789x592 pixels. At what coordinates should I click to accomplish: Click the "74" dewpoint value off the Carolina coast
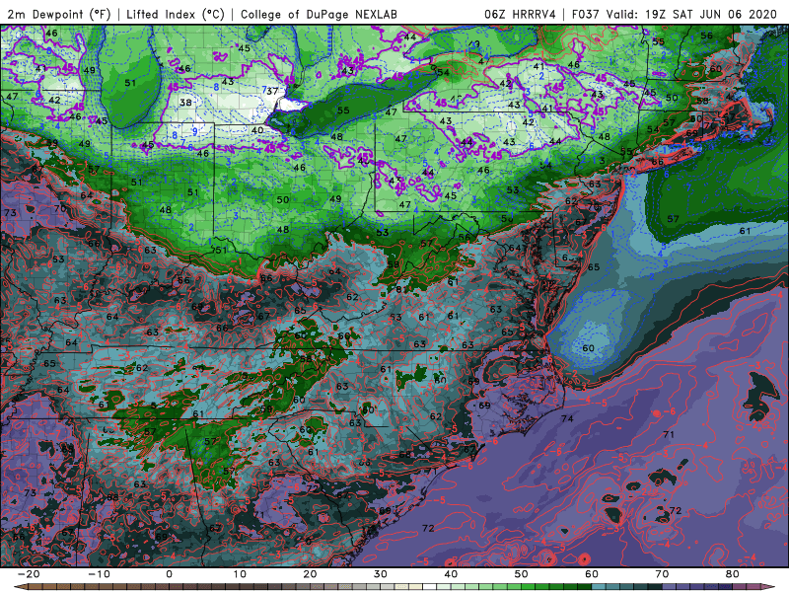point(567,418)
